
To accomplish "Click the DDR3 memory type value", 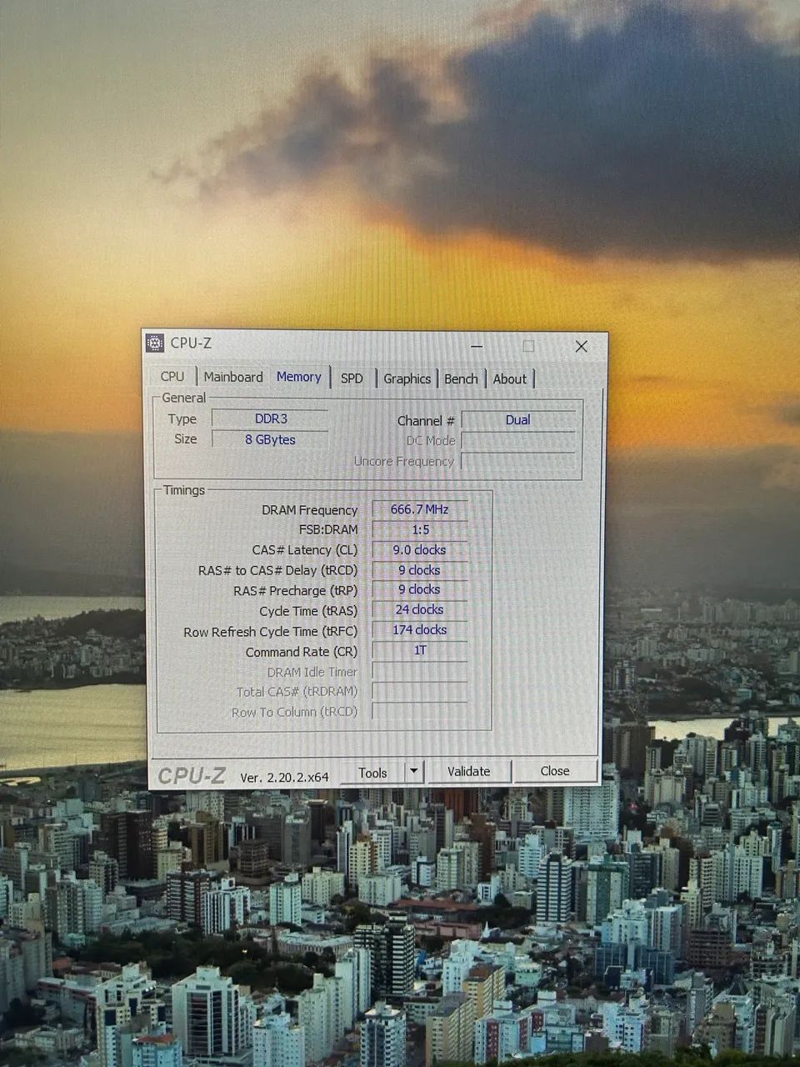I will [x=270, y=419].
